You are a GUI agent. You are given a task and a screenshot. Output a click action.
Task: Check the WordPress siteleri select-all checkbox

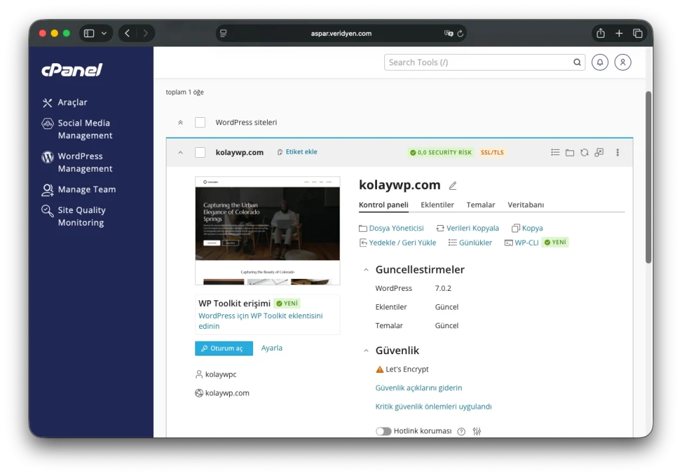click(200, 122)
